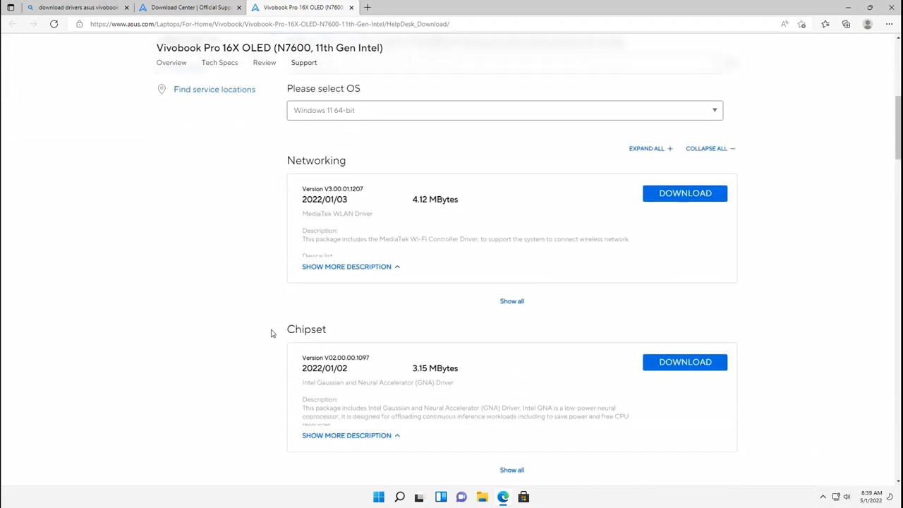Download the Intel GNA chipset driver
This screenshot has height=508, width=903.
[x=685, y=362]
